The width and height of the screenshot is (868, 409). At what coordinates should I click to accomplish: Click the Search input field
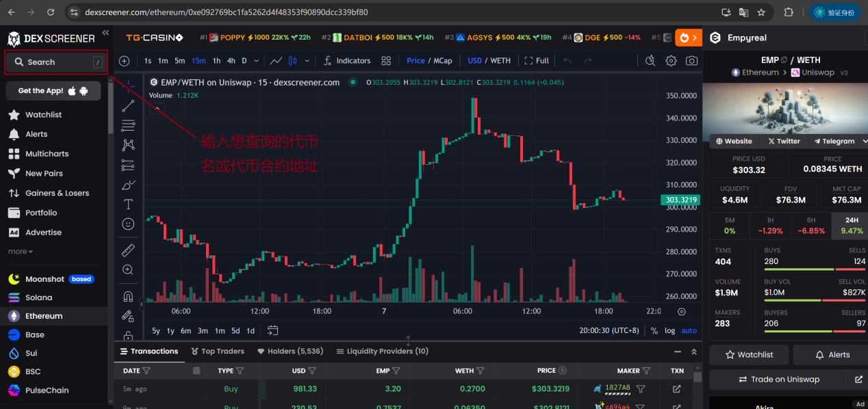point(56,62)
